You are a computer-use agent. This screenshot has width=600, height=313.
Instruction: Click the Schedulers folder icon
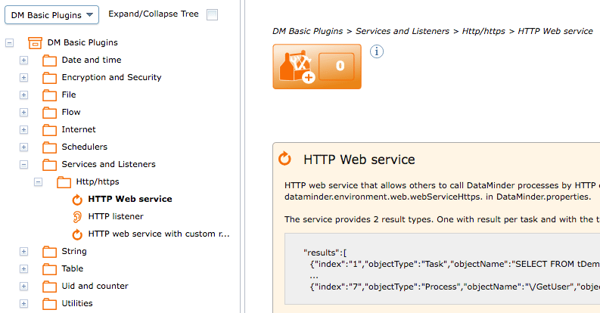[x=49, y=147]
